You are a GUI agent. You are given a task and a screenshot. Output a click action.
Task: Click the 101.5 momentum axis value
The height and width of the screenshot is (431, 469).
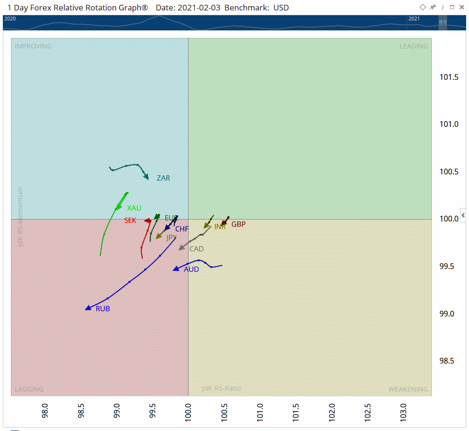point(449,77)
